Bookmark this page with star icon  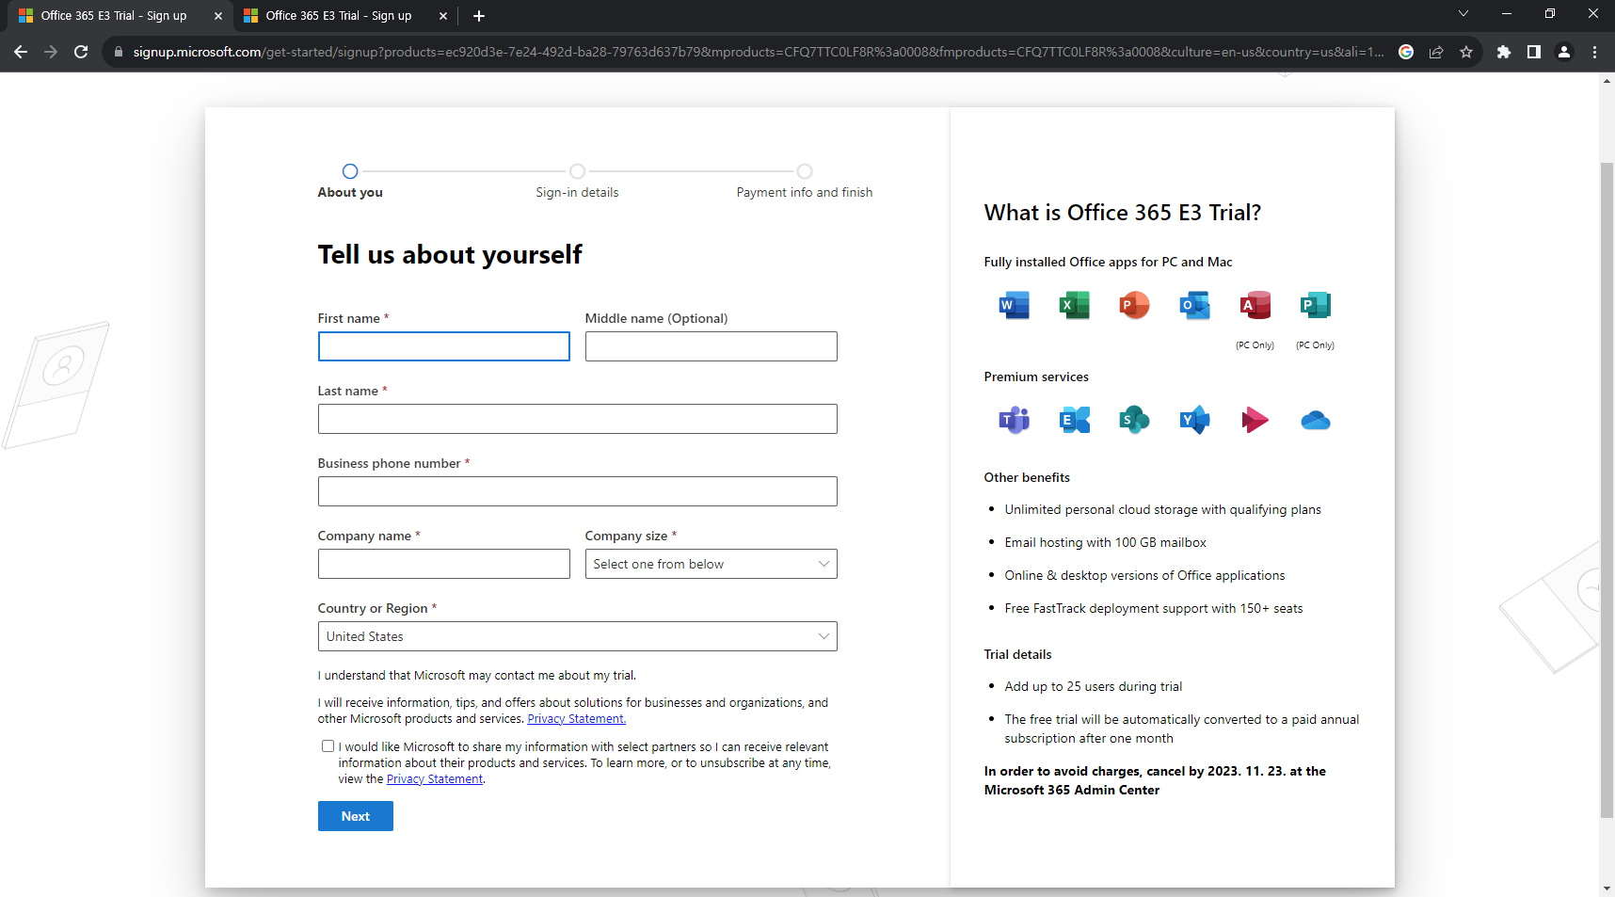[x=1466, y=52]
